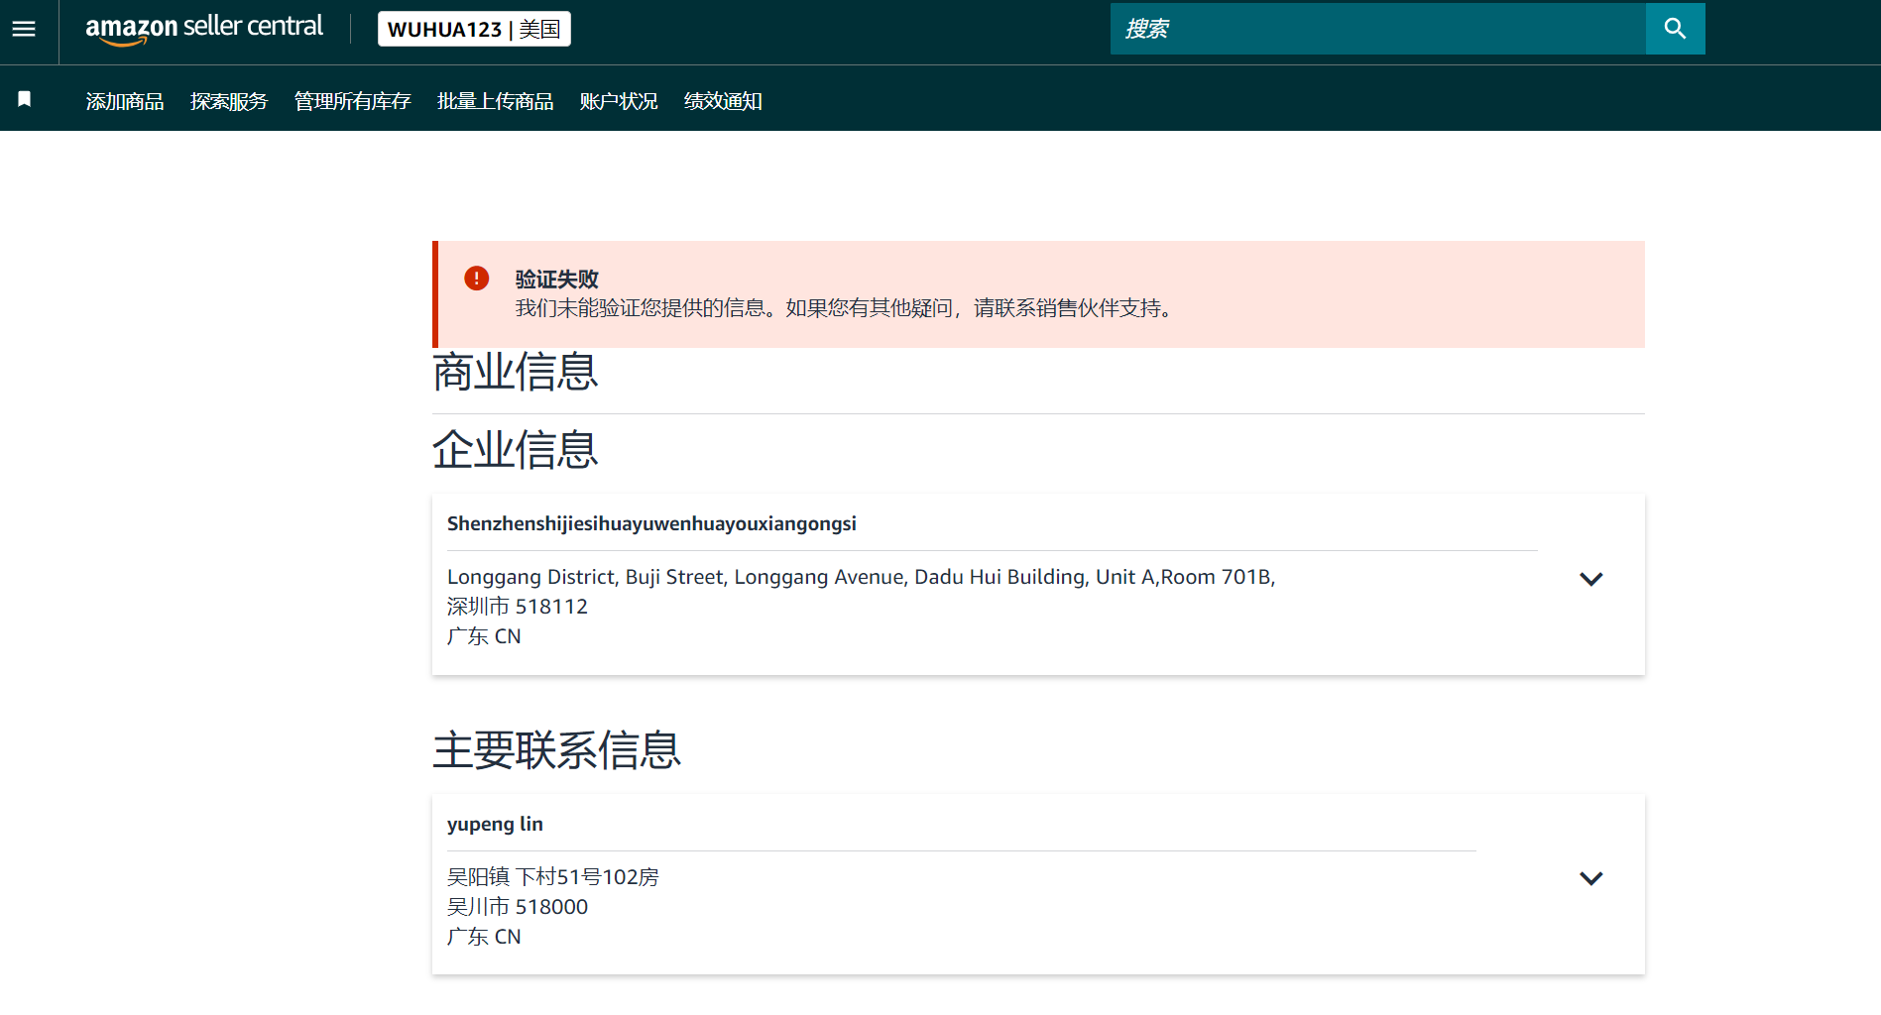Click the 吴阳镇 下村51号102房 address text
Screen dimensions: 1881x1015
point(552,877)
